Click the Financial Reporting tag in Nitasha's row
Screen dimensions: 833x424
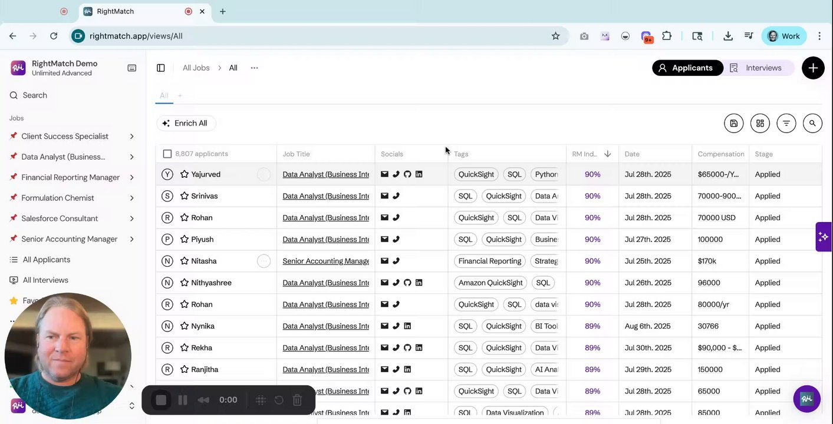[490, 261]
